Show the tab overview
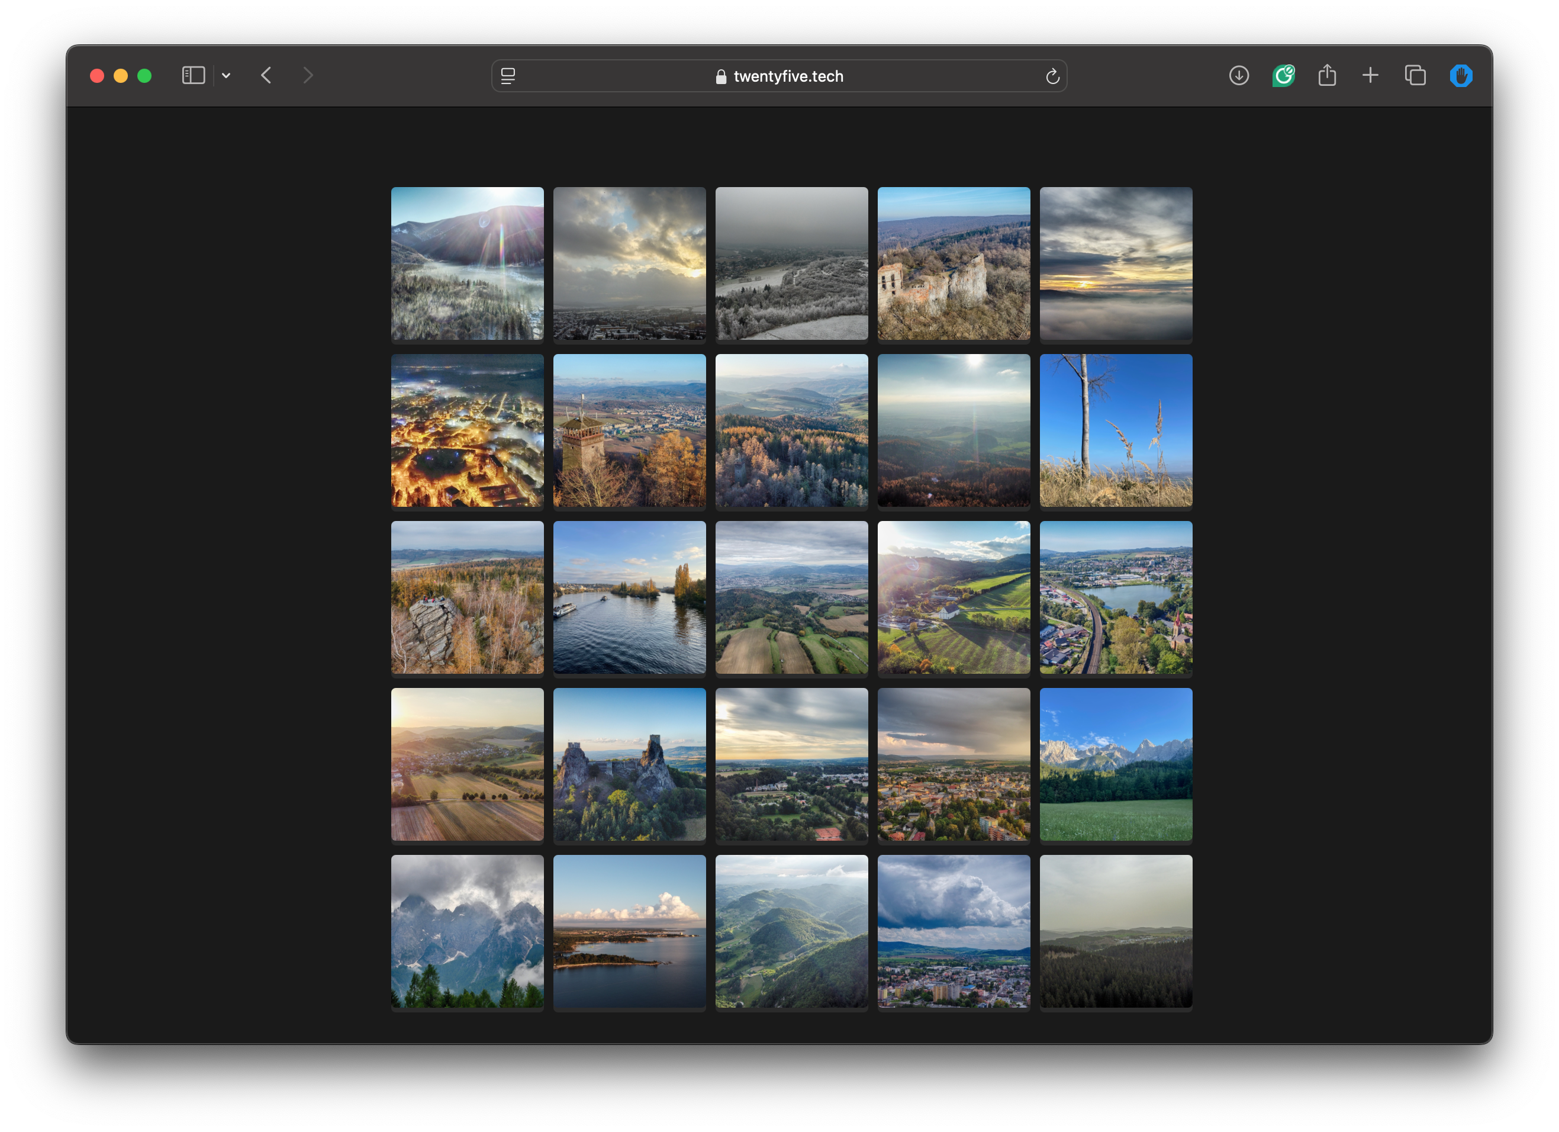This screenshot has width=1559, height=1132. tap(1415, 76)
